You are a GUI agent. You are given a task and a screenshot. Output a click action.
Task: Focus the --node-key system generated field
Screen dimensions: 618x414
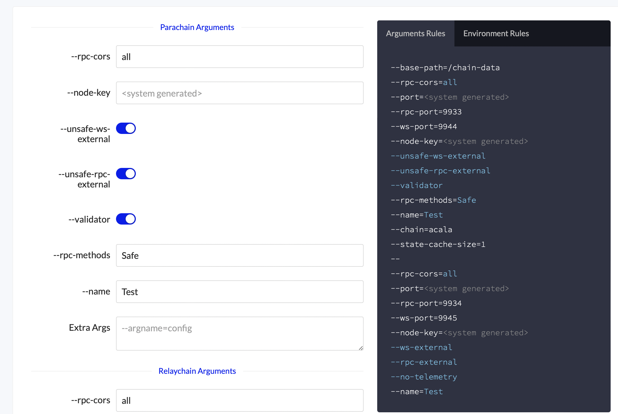tap(239, 93)
